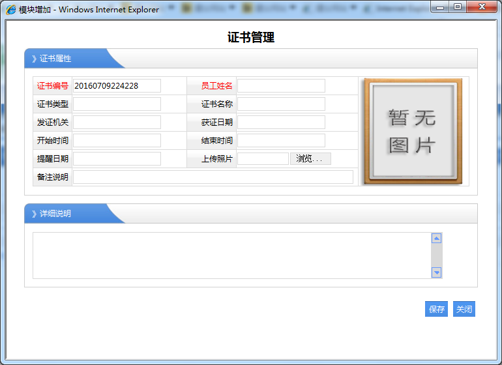
Task: Click the 暂无图片 placeholder photo
Action: click(413, 132)
